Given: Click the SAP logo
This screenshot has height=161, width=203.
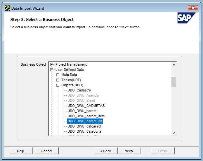Looking at the screenshot, I should (x=187, y=18).
